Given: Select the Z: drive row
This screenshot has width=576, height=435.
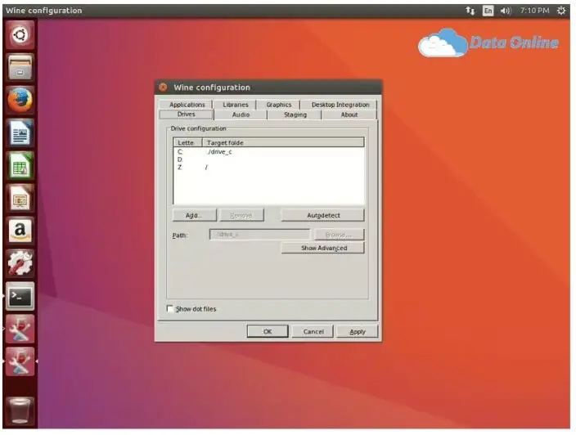Looking at the screenshot, I should coord(268,167).
